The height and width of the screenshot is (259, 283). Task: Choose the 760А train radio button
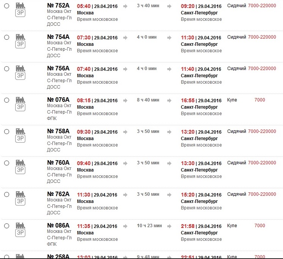[6, 163]
